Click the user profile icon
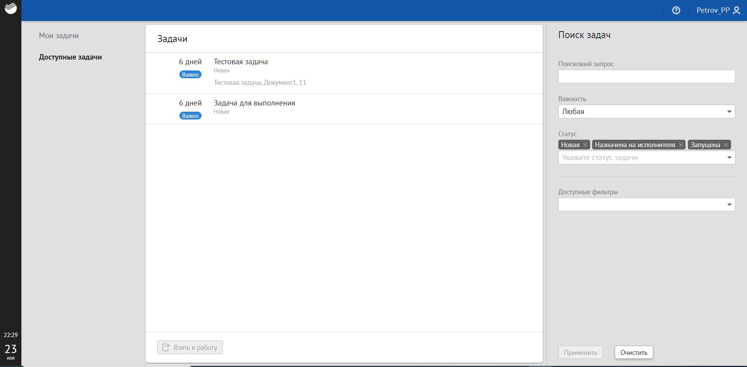Image resolution: width=747 pixels, height=367 pixels. (736, 11)
